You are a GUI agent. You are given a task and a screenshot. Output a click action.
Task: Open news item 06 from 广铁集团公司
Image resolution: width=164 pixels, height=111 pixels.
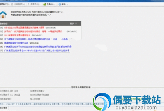pos(38,47)
